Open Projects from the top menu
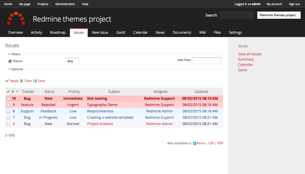The width and height of the screenshot is (305, 174). click(43, 4)
